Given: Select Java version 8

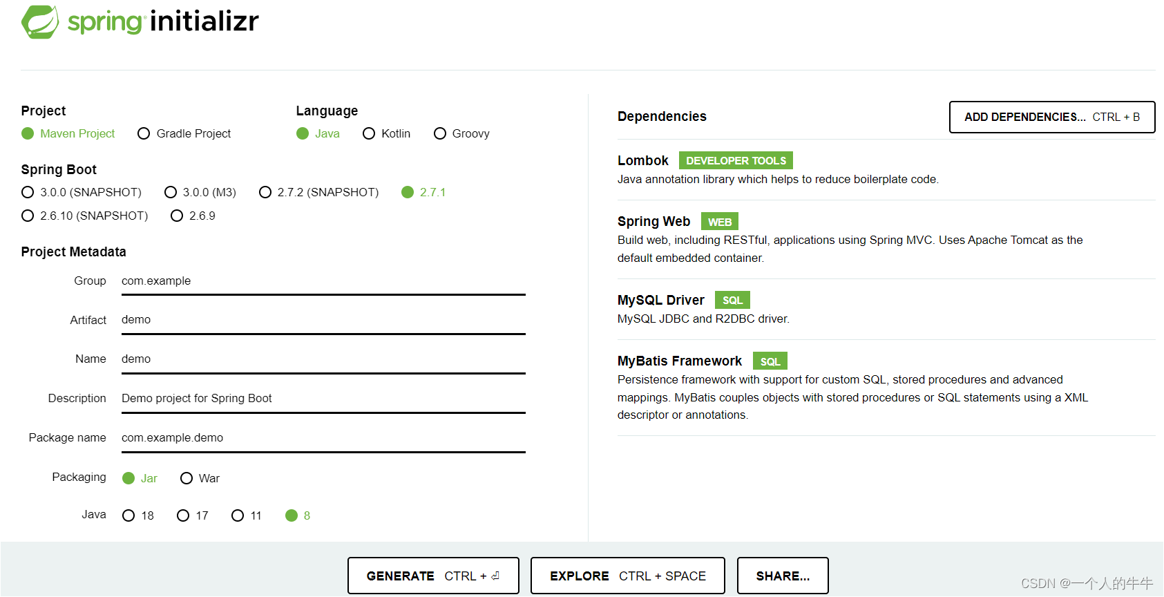Looking at the screenshot, I should click(298, 515).
